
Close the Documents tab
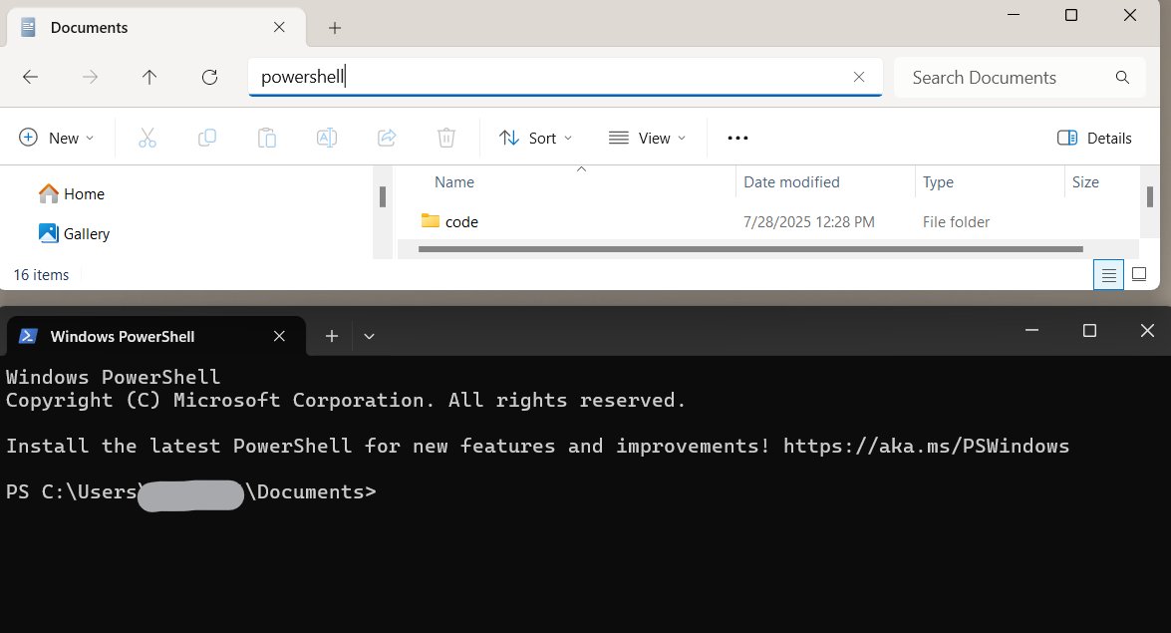[x=279, y=28]
